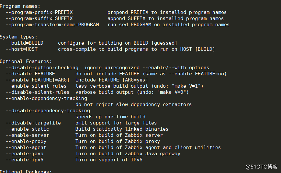This screenshot has width=281, height=173.
Task: Click the --disable-option-checking option
Action: tap(42, 68)
